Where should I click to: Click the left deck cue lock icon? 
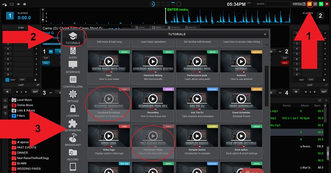(35, 79)
